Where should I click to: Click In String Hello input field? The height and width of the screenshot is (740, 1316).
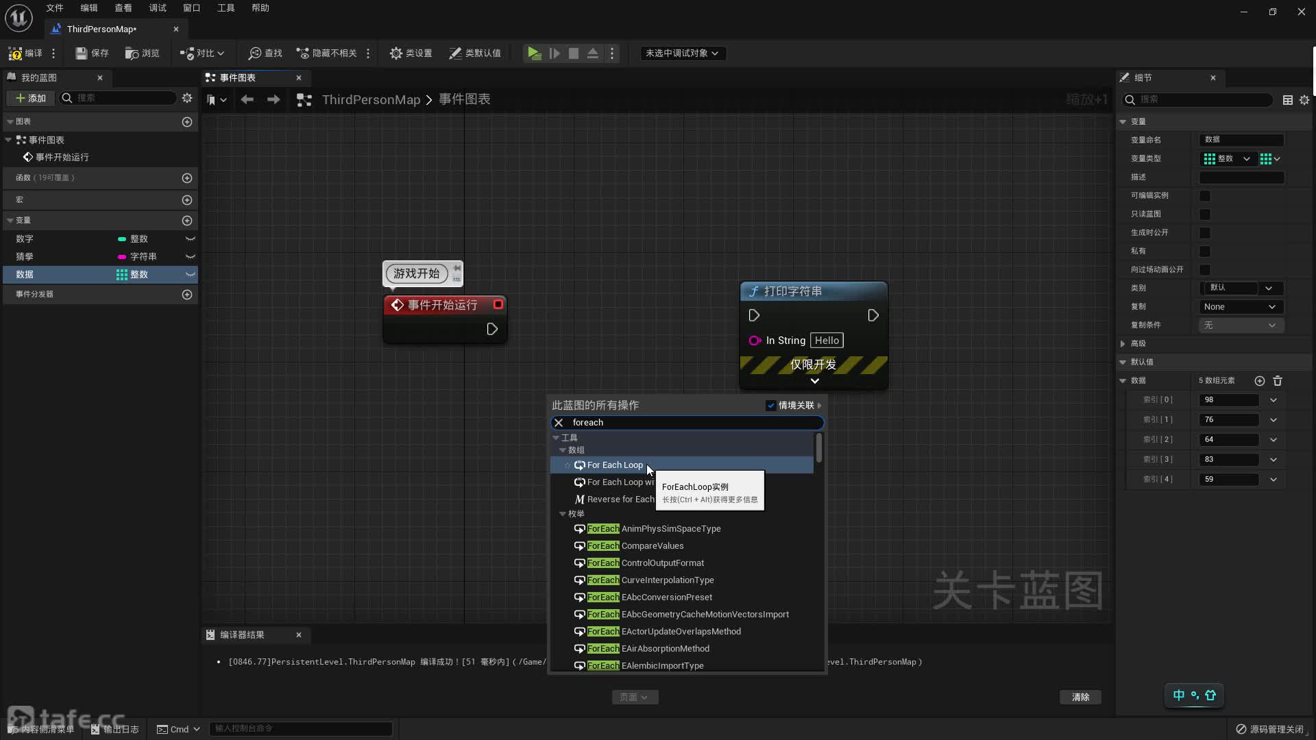[x=827, y=341]
